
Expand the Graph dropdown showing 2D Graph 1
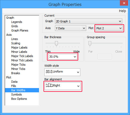point(89,21)
